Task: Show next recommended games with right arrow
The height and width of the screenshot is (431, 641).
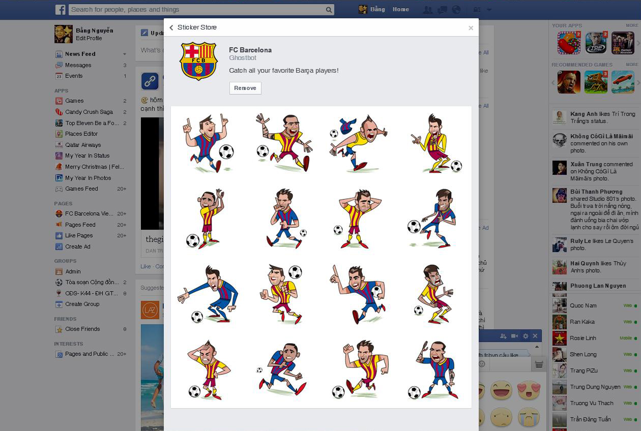Action: (x=638, y=82)
